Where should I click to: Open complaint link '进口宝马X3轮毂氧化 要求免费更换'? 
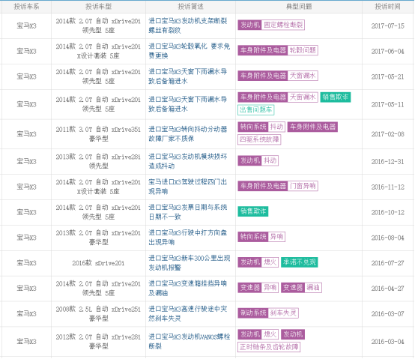pos(189,51)
